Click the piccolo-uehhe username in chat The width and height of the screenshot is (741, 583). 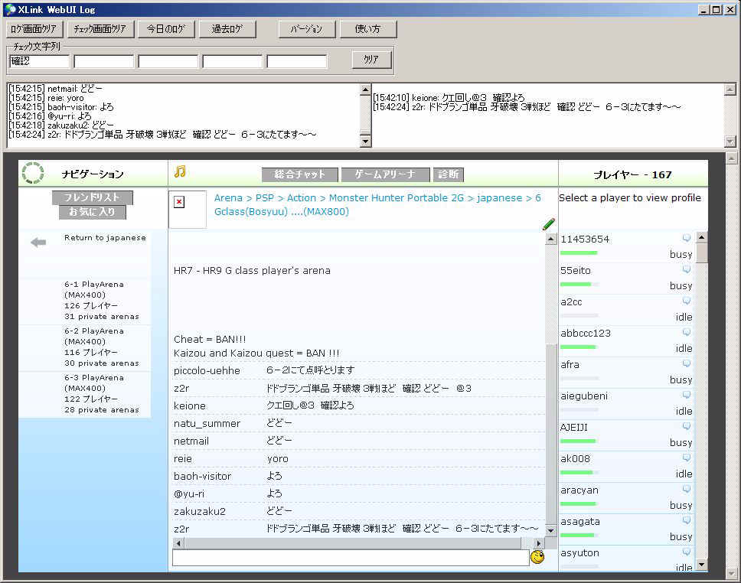pyautogui.click(x=207, y=371)
